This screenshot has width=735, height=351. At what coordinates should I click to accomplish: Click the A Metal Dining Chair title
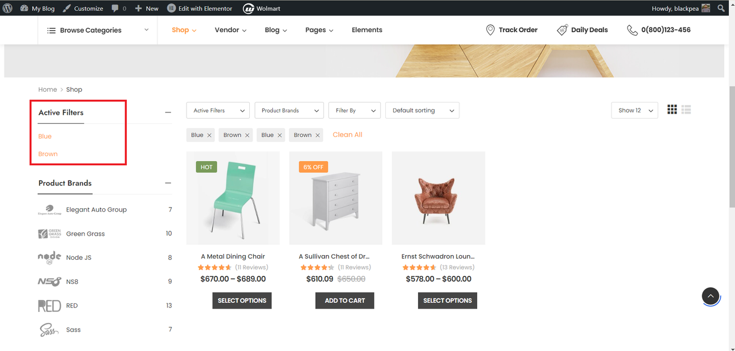[x=233, y=257]
